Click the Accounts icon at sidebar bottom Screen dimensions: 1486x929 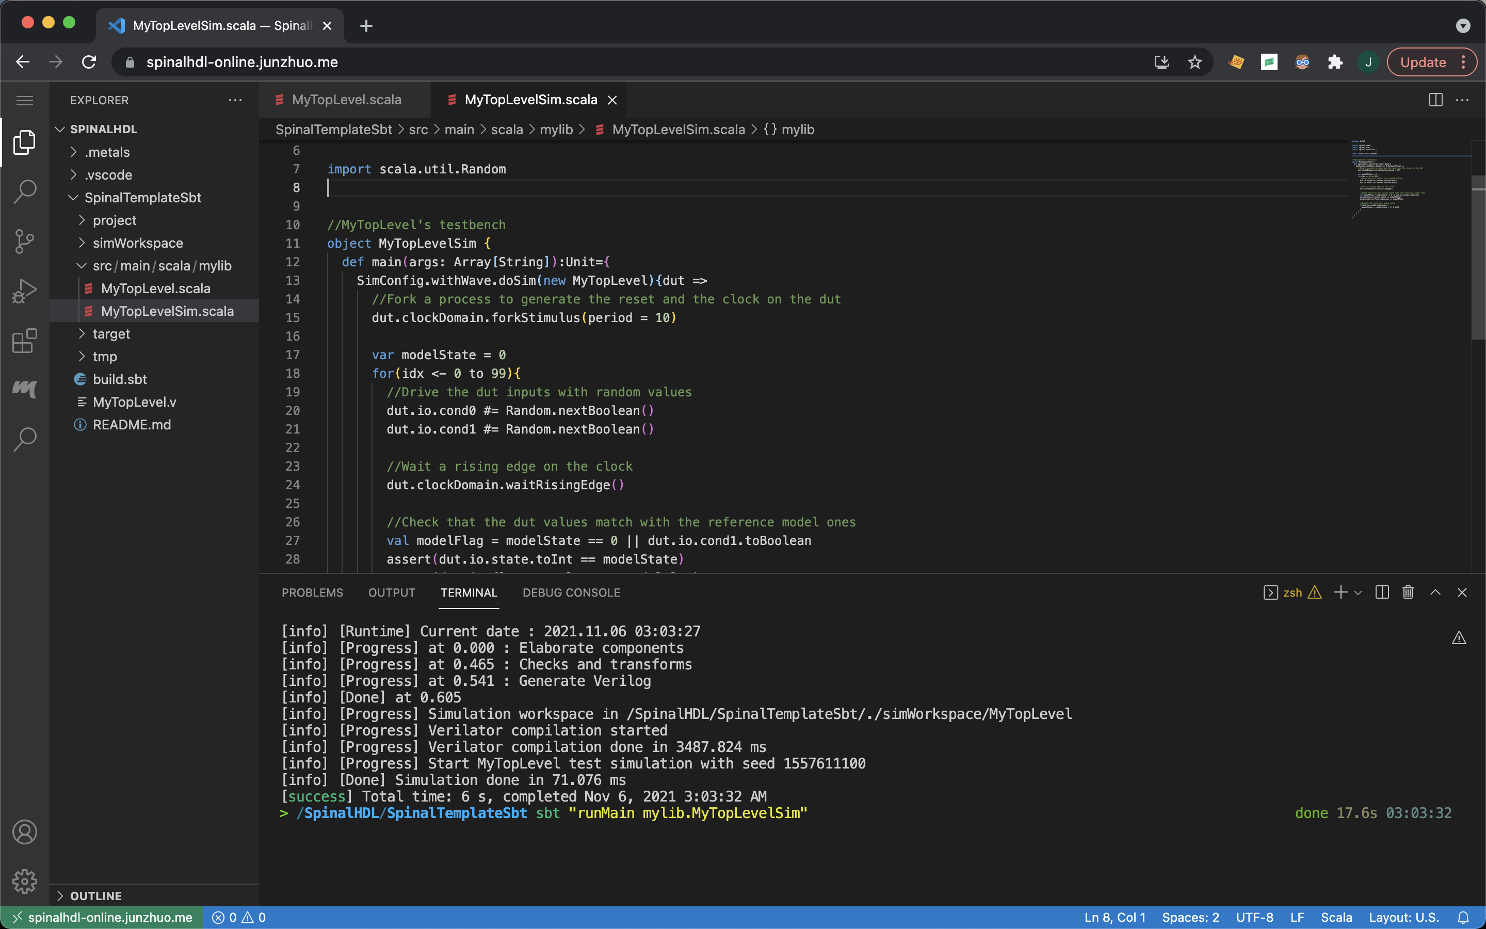(x=25, y=832)
